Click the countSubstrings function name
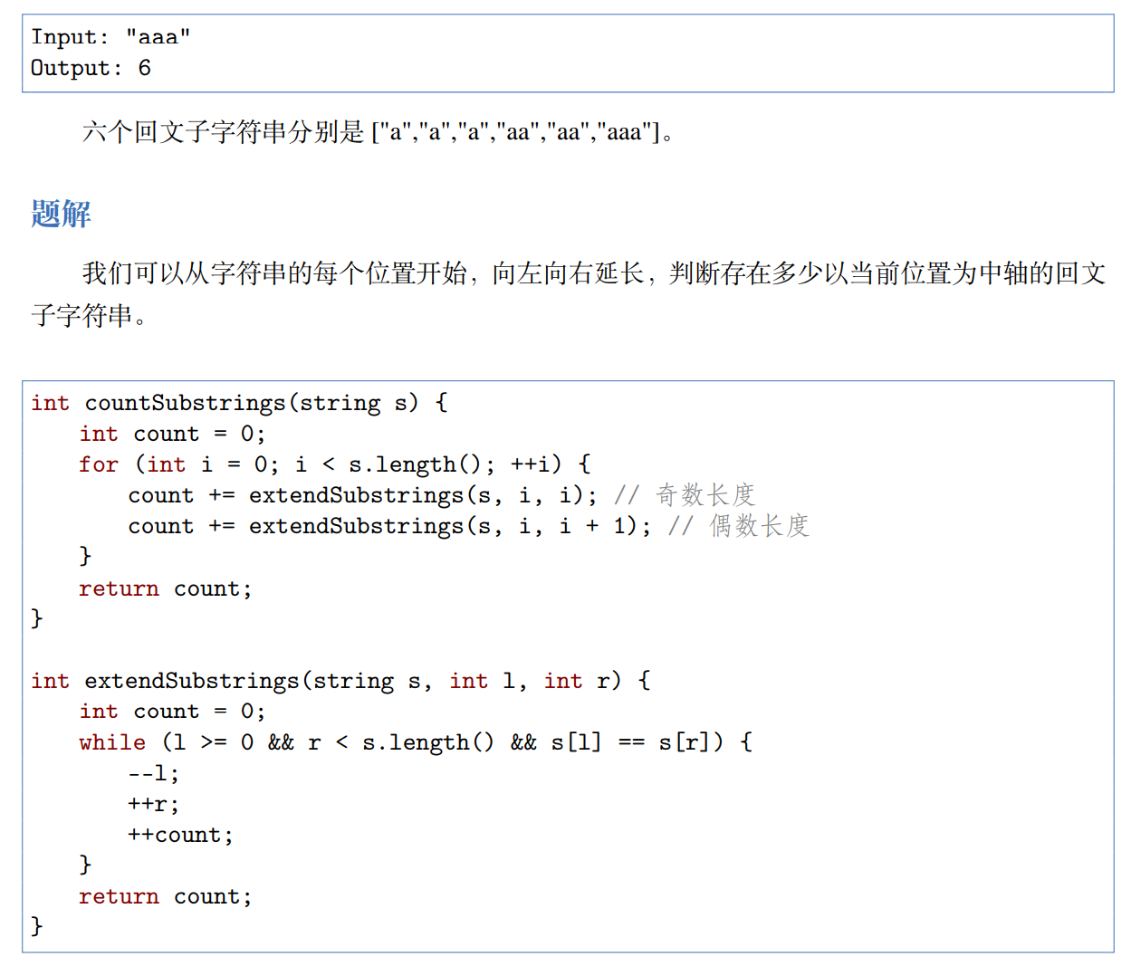Image resolution: width=1131 pixels, height=966 pixels. 185,403
